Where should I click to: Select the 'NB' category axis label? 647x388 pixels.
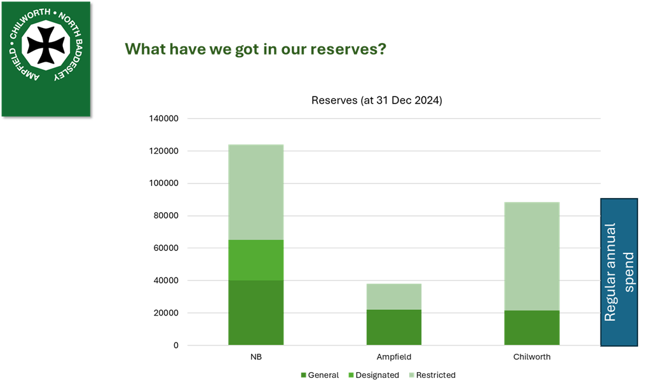click(255, 357)
